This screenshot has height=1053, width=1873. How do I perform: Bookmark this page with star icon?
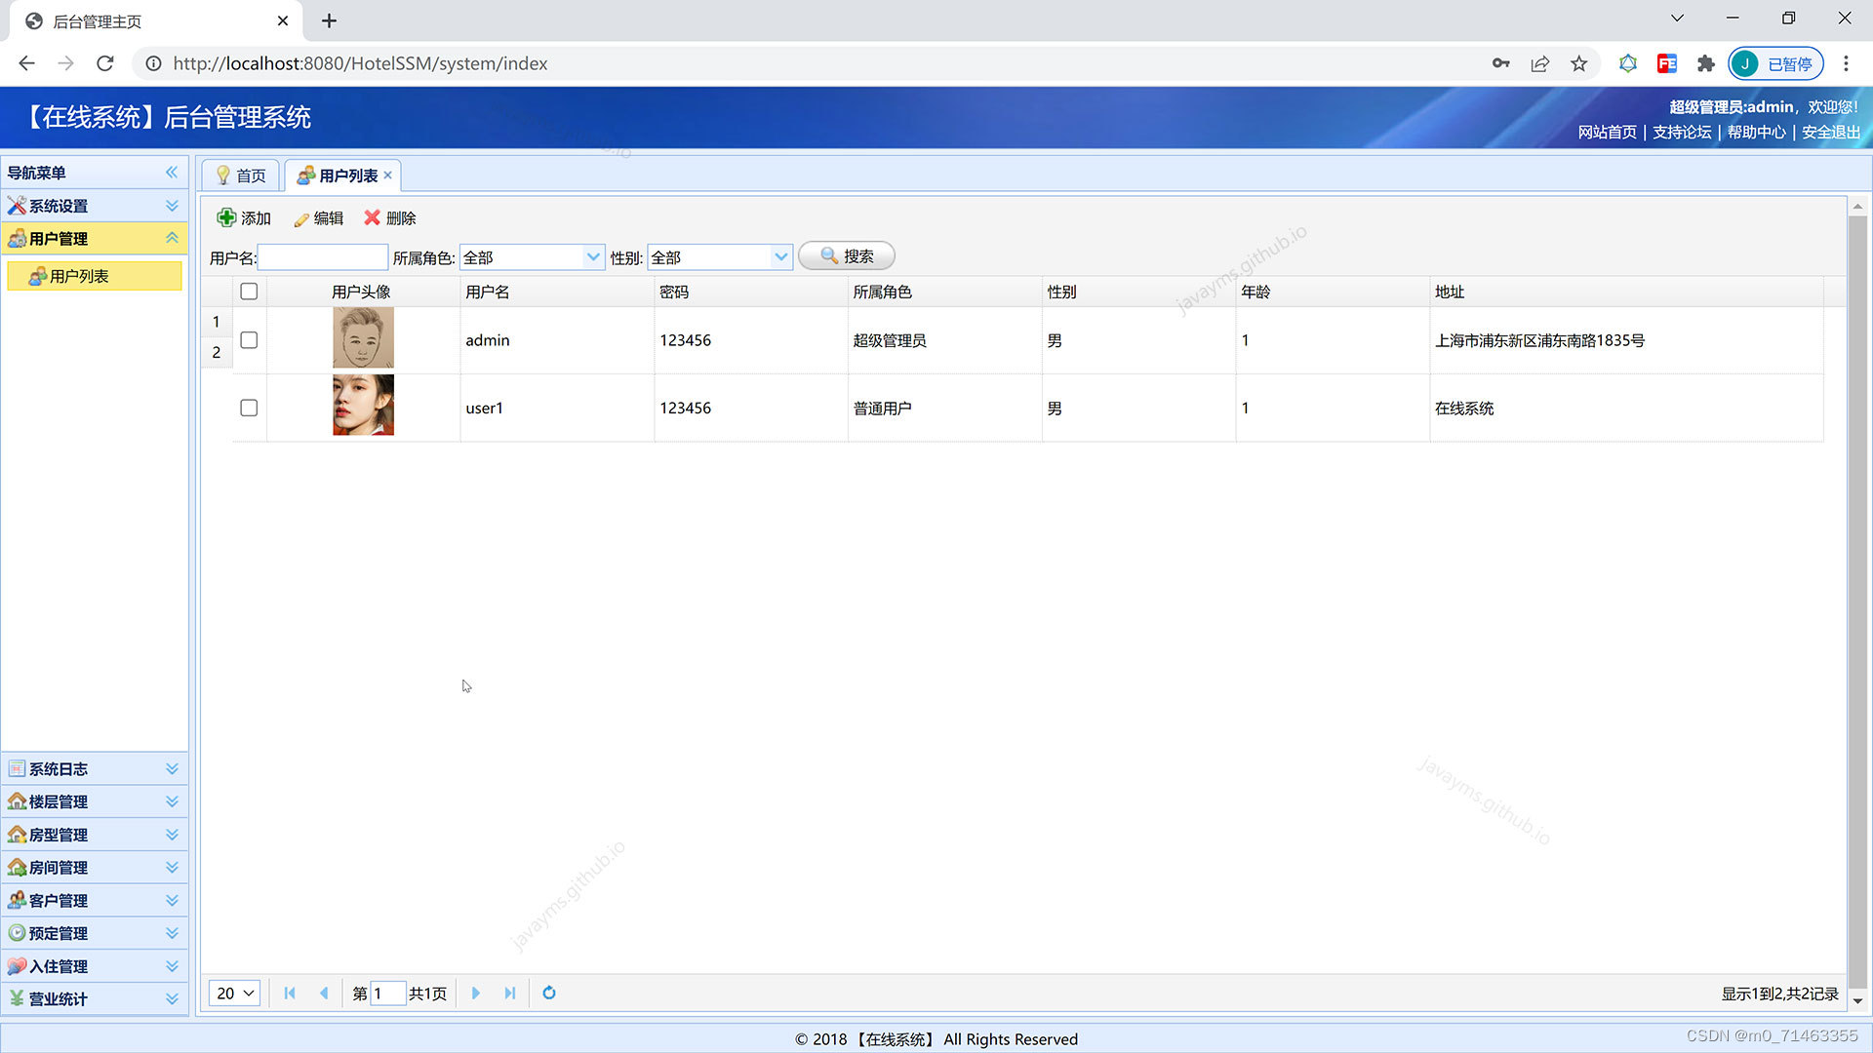point(1578,63)
